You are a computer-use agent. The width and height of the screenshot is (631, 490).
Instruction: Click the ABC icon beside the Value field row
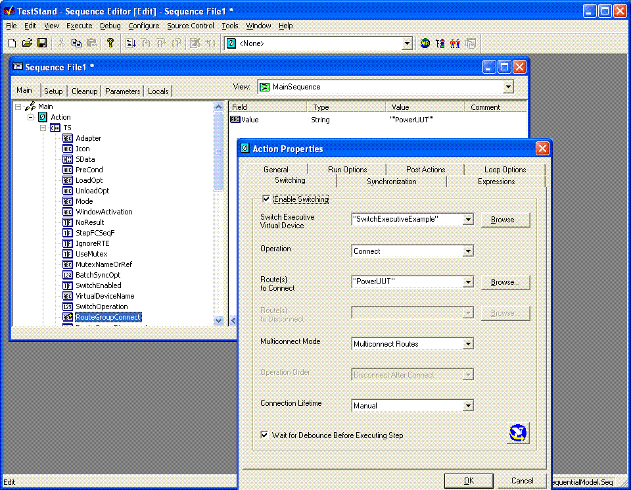click(x=235, y=119)
